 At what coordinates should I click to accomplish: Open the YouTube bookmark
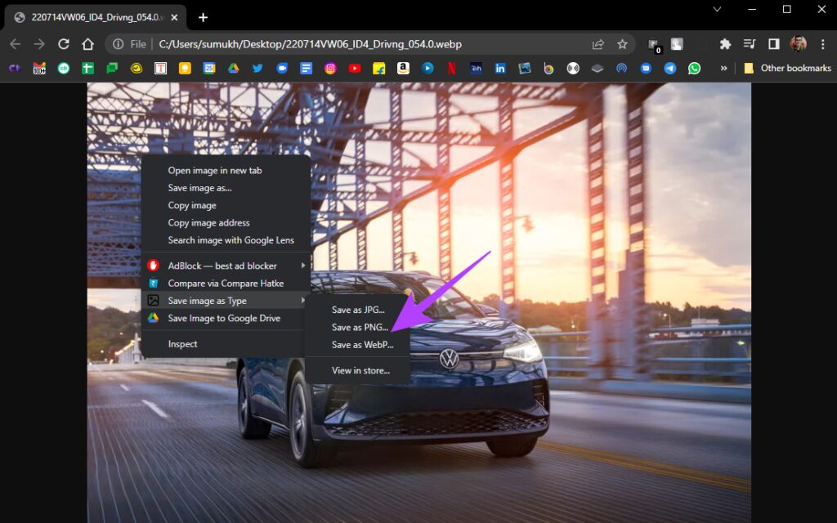[x=355, y=69]
